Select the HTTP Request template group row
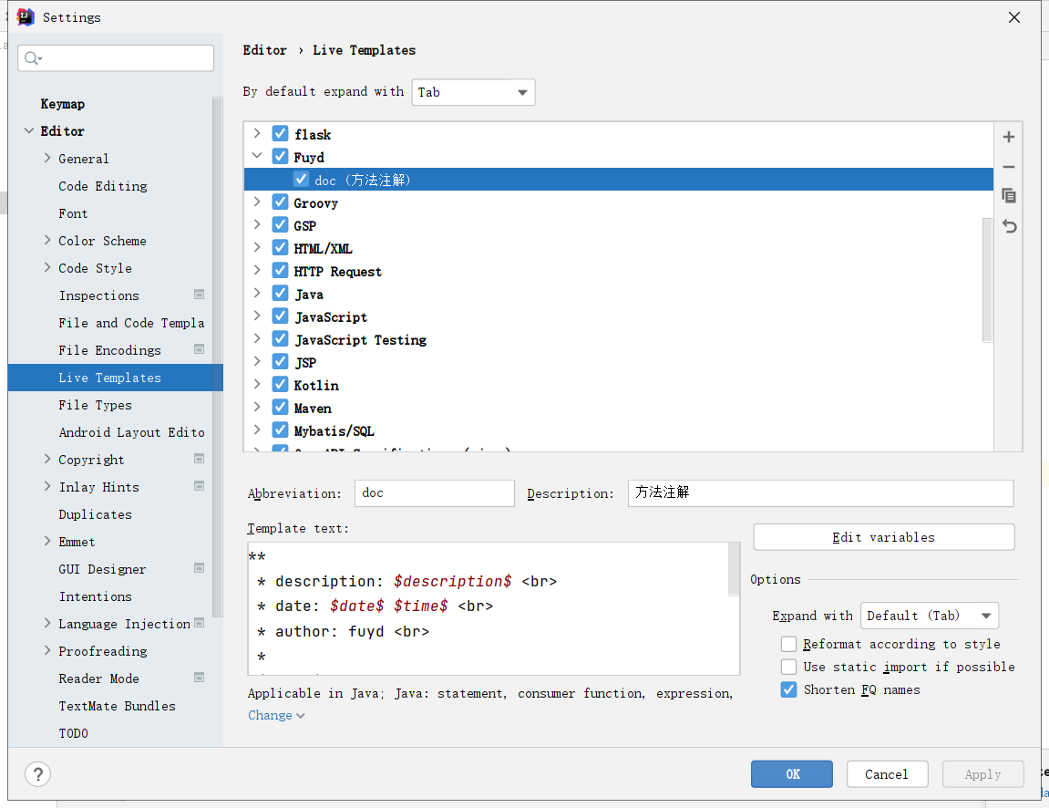The width and height of the screenshot is (1049, 808). tap(619, 271)
